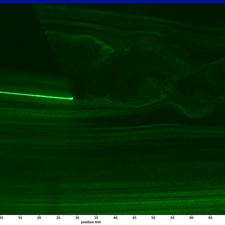Viewport: 225px width, 225px height.
Task: Click the 30 tick label on axis
Action: click(x=77, y=217)
